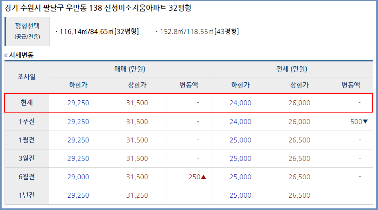Image resolution: width=378 pixels, height=210 pixels.
Task: Click the 하한가 header under 전세
Action: pyautogui.click(x=240, y=85)
